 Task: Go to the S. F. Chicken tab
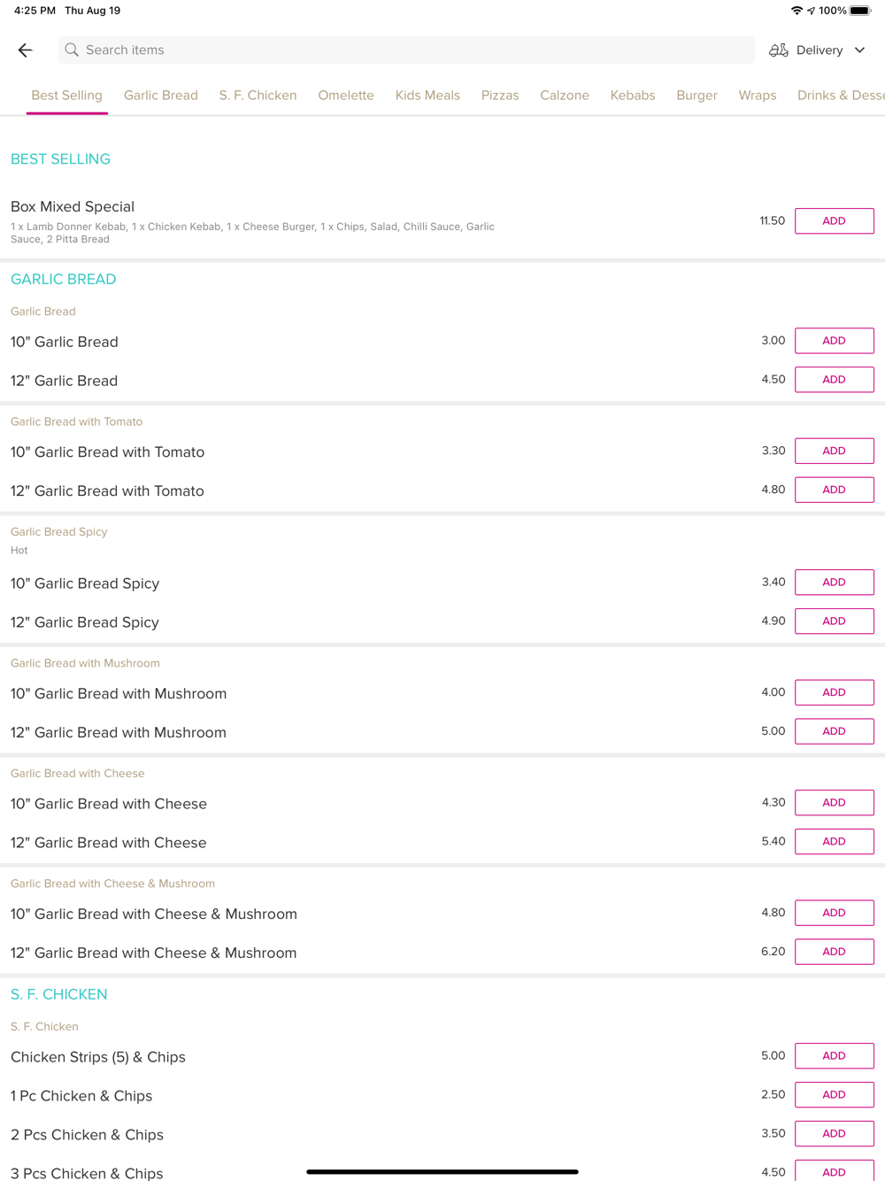point(258,96)
